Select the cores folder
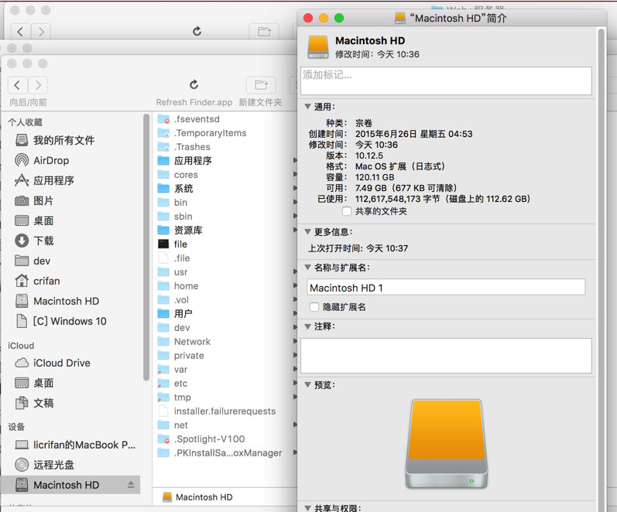 click(x=177, y=175)
